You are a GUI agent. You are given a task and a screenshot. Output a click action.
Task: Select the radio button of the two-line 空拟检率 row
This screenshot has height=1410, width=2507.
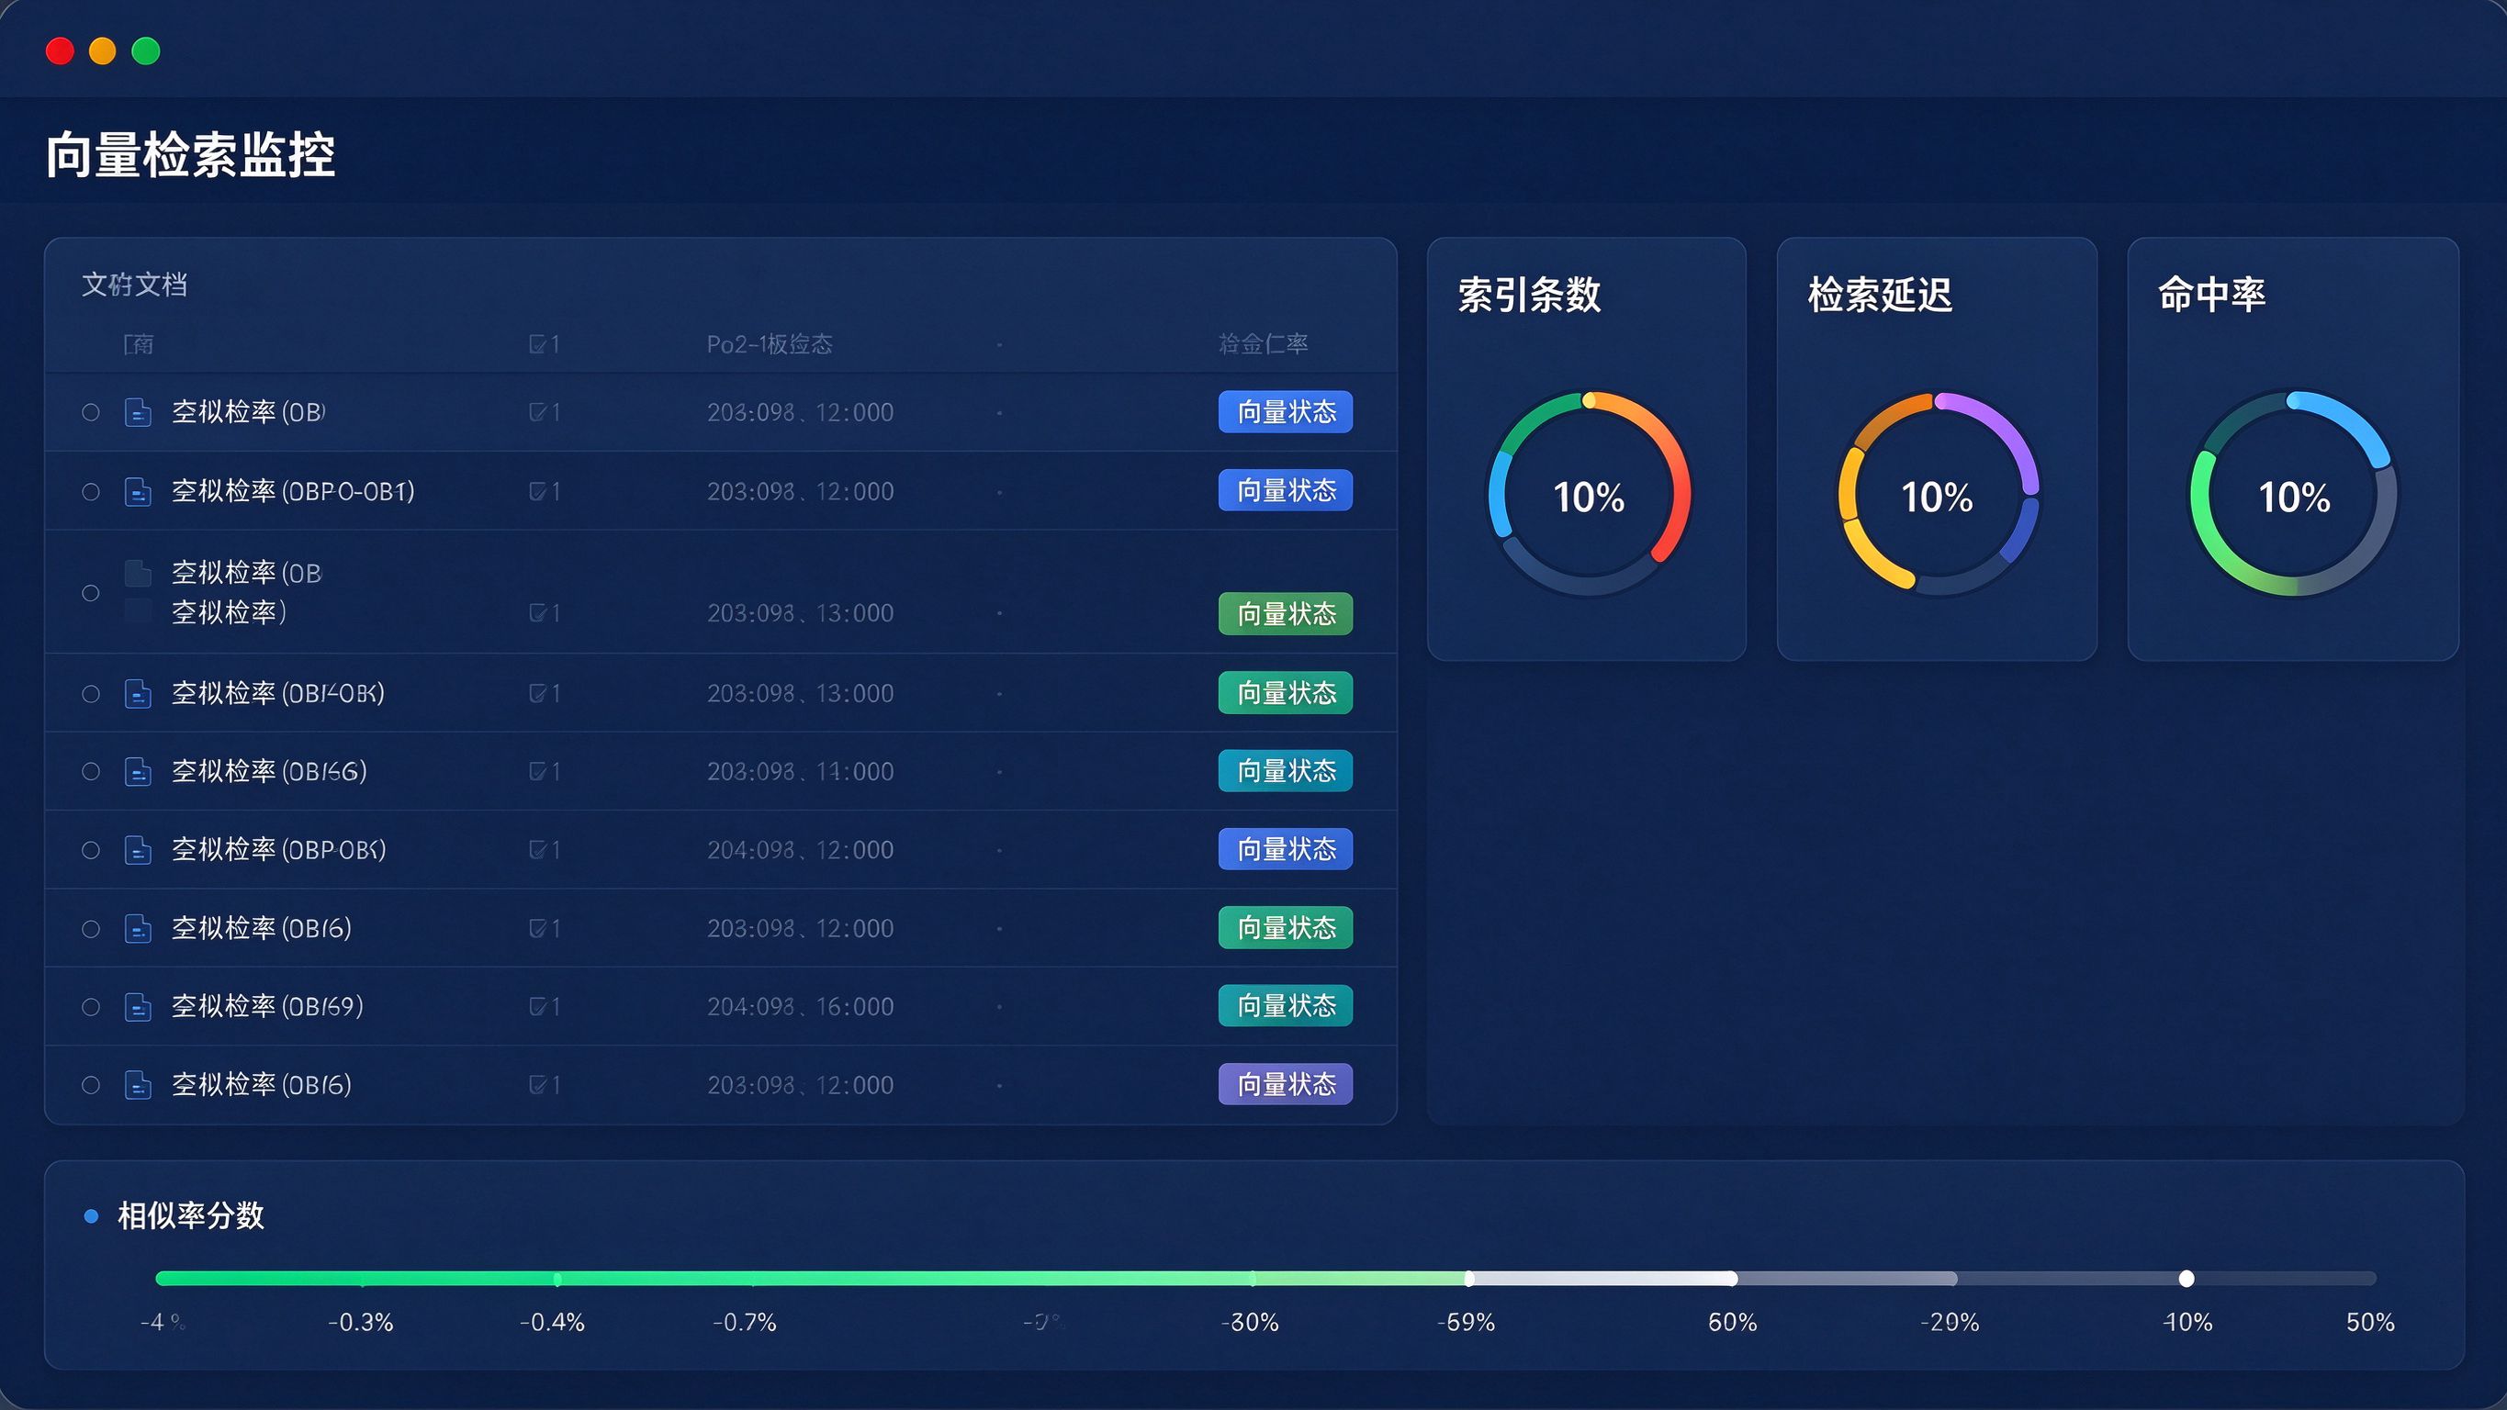pos(91,593)
